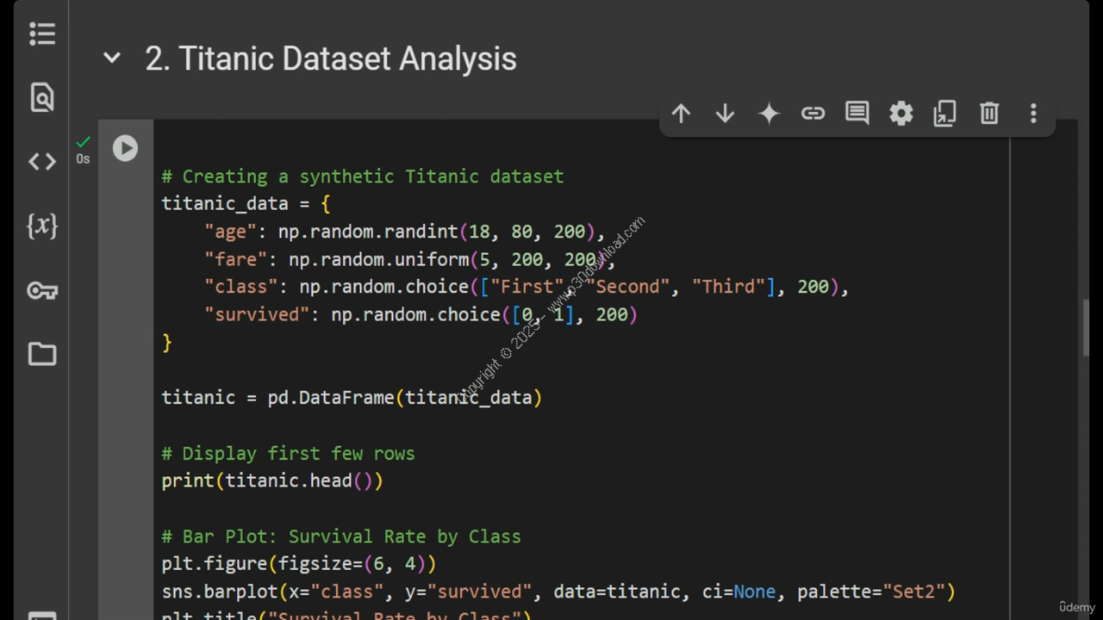
Task: Collapse the Titanic Dataset Analysis section
Action: point(112,59)
